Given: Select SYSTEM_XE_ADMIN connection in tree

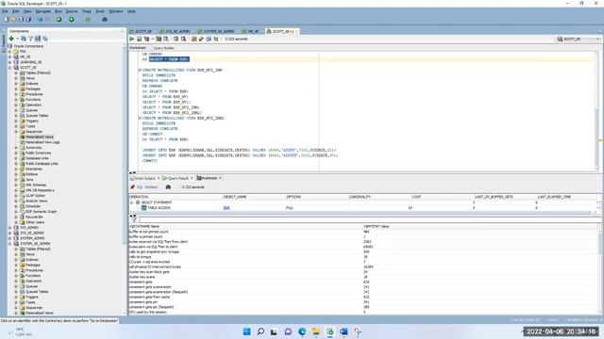Looking at the screenshot, I should click(x=36, y=244).
